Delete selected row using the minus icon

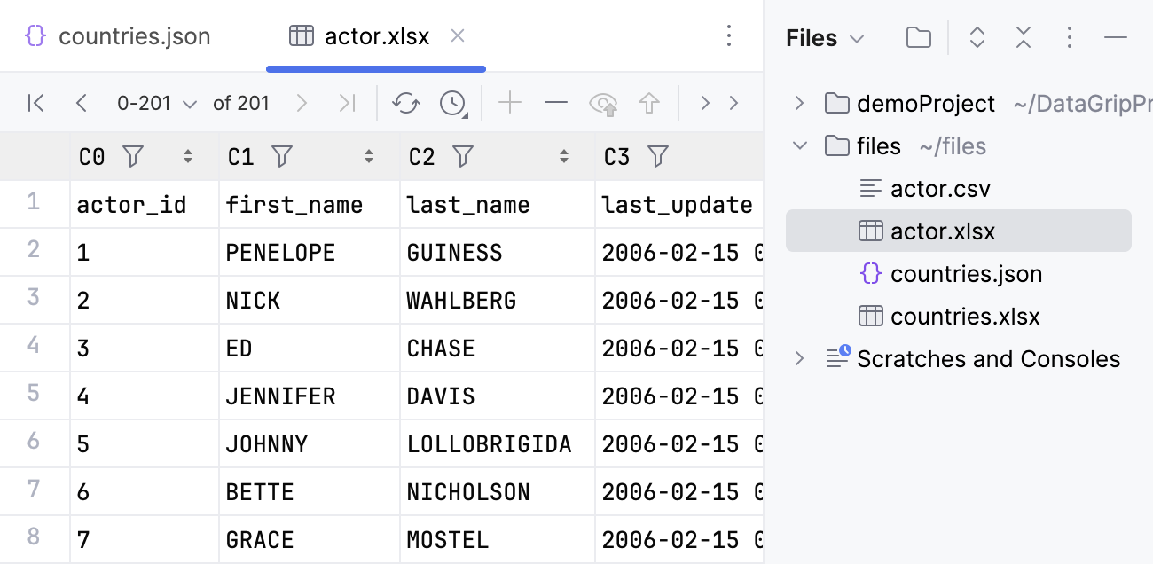click(555, 102)
